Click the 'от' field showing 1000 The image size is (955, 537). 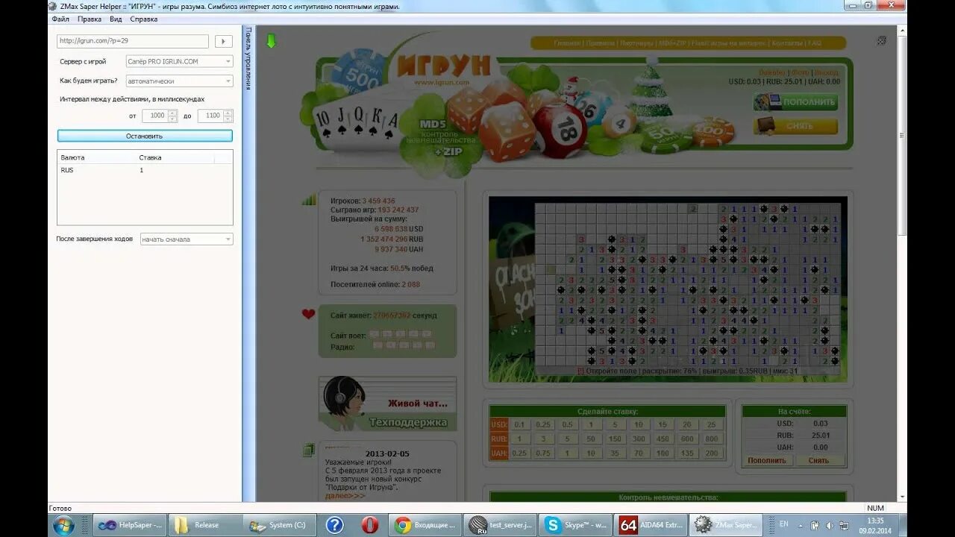point(154,116)
